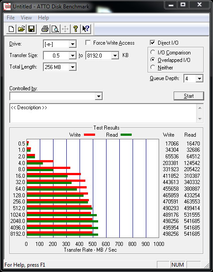Click read value 124542 for 4.0 KB
This screenshot has height=272, width=213.
(x=192, y=163)
